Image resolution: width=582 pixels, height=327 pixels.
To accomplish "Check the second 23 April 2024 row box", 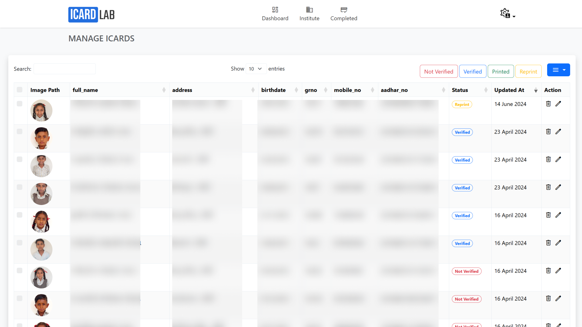I will (x=20, y=160).
